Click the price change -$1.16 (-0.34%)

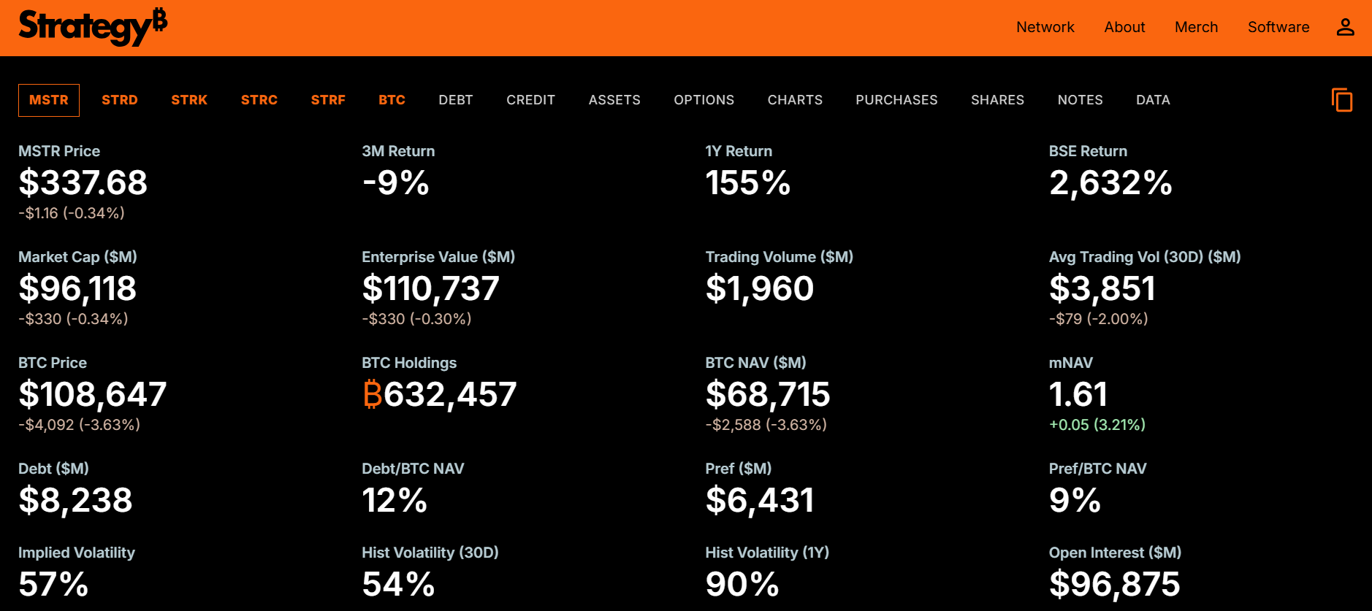72,213
